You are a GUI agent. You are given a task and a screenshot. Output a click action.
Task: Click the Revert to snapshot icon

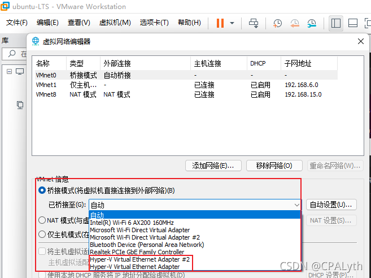click(x=295, y=23)
